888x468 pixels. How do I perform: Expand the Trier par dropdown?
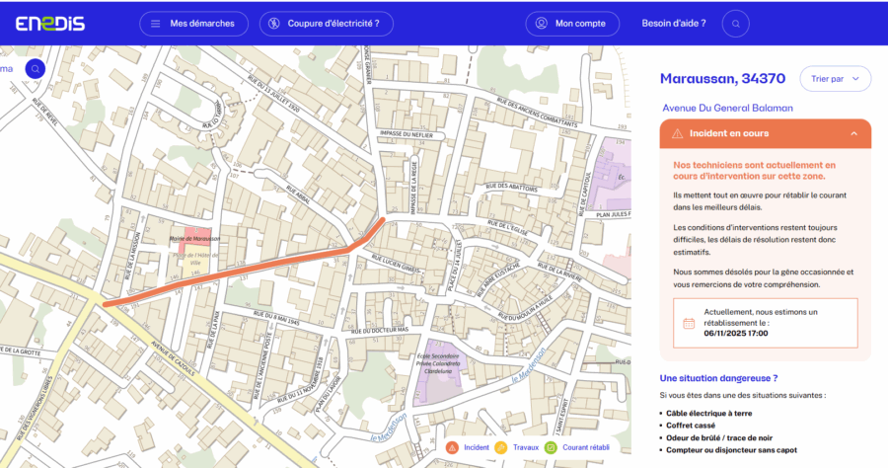(835, 78)
